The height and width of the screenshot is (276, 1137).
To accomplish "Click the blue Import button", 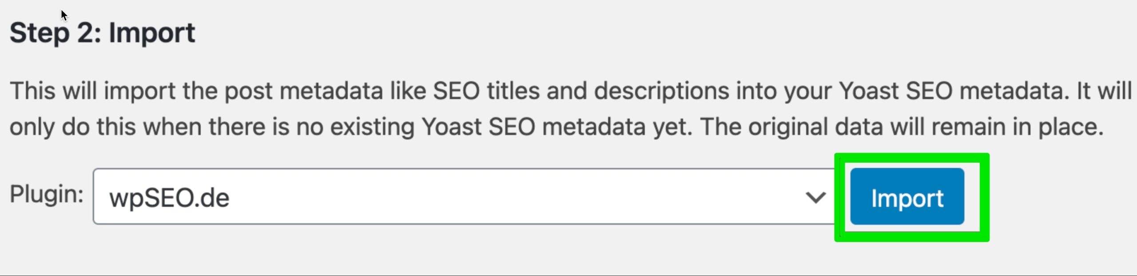I will coord(907,197).
